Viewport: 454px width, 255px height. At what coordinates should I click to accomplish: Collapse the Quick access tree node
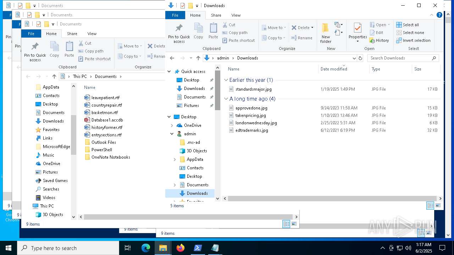point(169,72)
